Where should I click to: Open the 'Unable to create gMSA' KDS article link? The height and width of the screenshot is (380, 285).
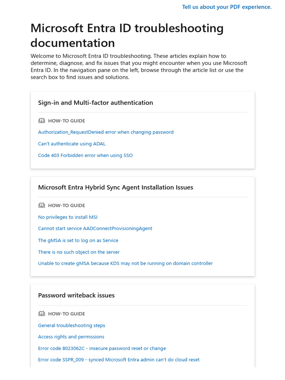(x=125, y=263)
